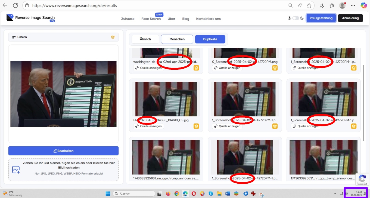Switch to the Ähnlich tab

click(x=145, y=39)
